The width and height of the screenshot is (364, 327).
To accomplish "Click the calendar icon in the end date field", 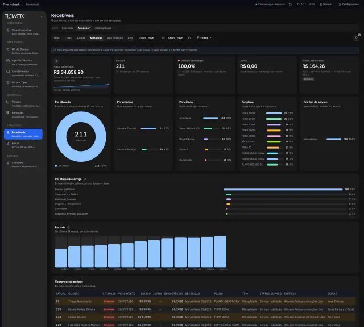I will [189, 38].
